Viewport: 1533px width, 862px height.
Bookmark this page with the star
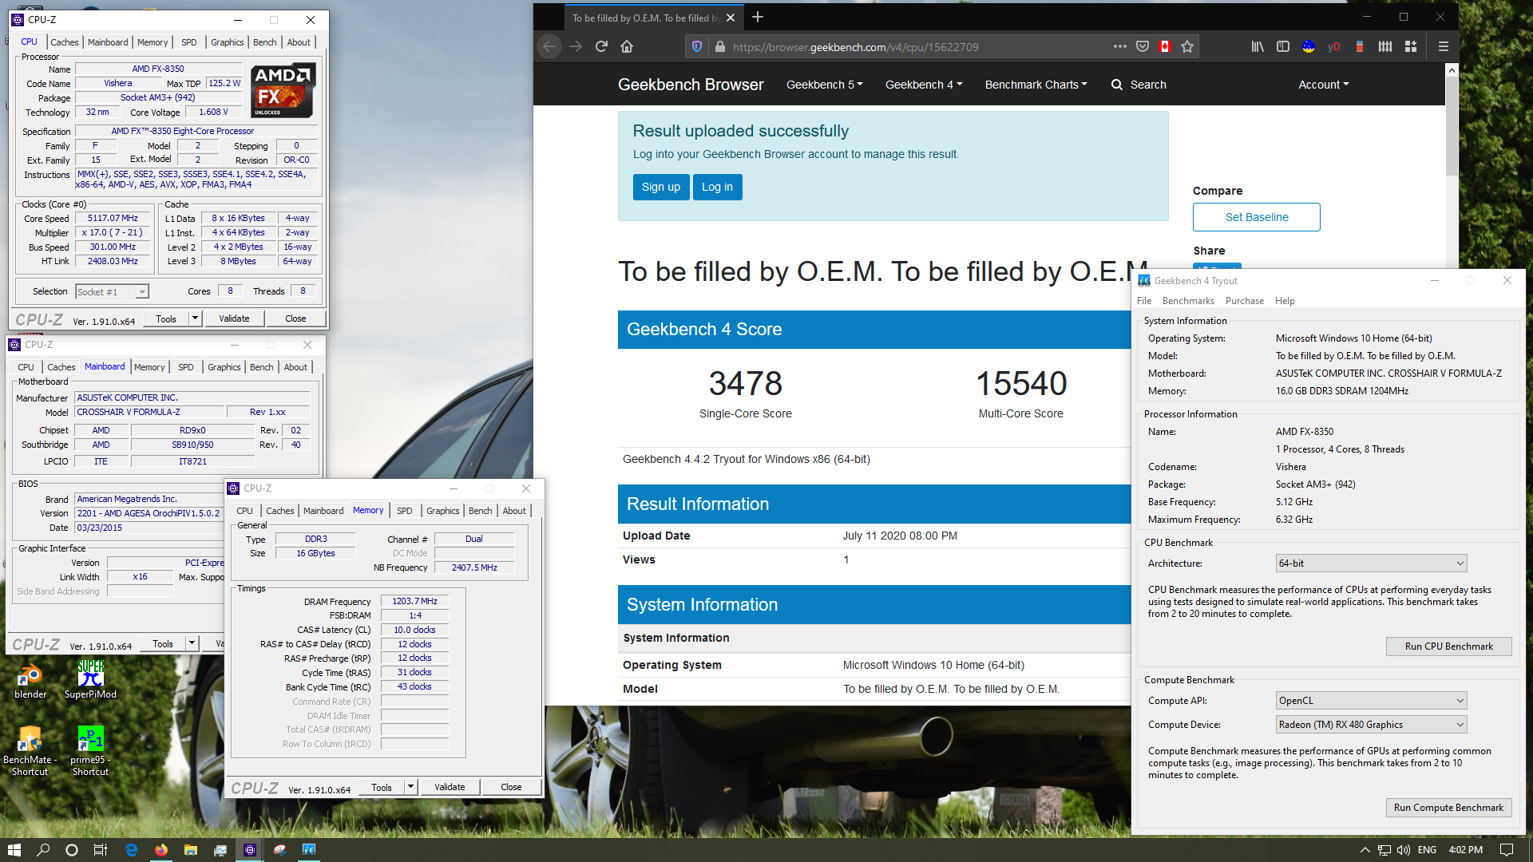click(1187, 46)
